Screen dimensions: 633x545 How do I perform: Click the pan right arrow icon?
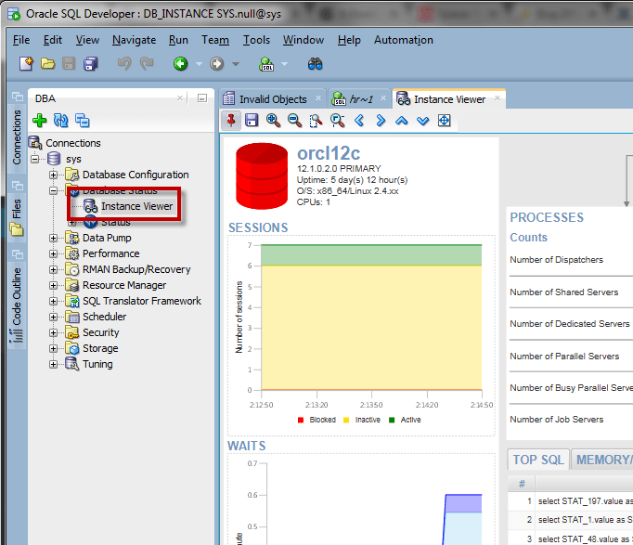point(381,121)
